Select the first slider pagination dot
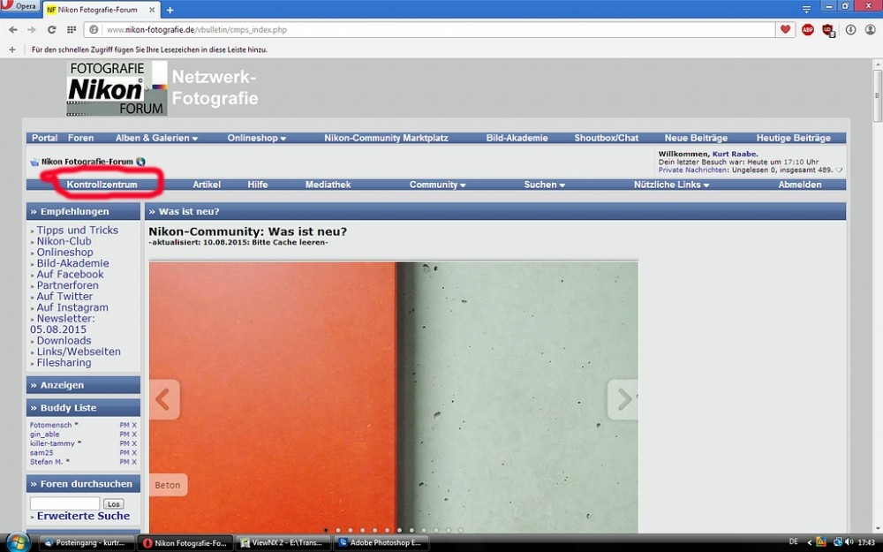The height and width of the screenshot is (552, 883). 326,530
